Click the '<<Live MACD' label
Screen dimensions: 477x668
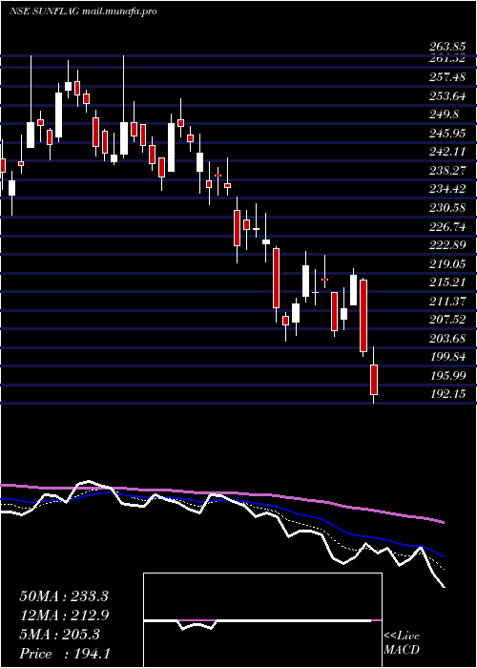(402, 643)
